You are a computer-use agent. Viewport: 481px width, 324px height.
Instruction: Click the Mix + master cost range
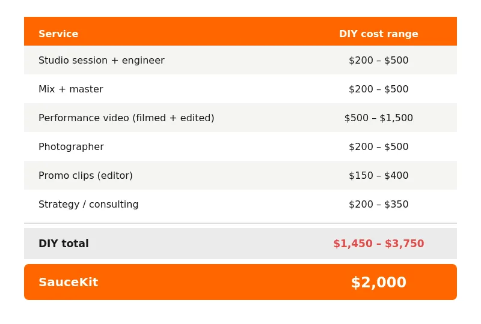click(x=379, y=89)
